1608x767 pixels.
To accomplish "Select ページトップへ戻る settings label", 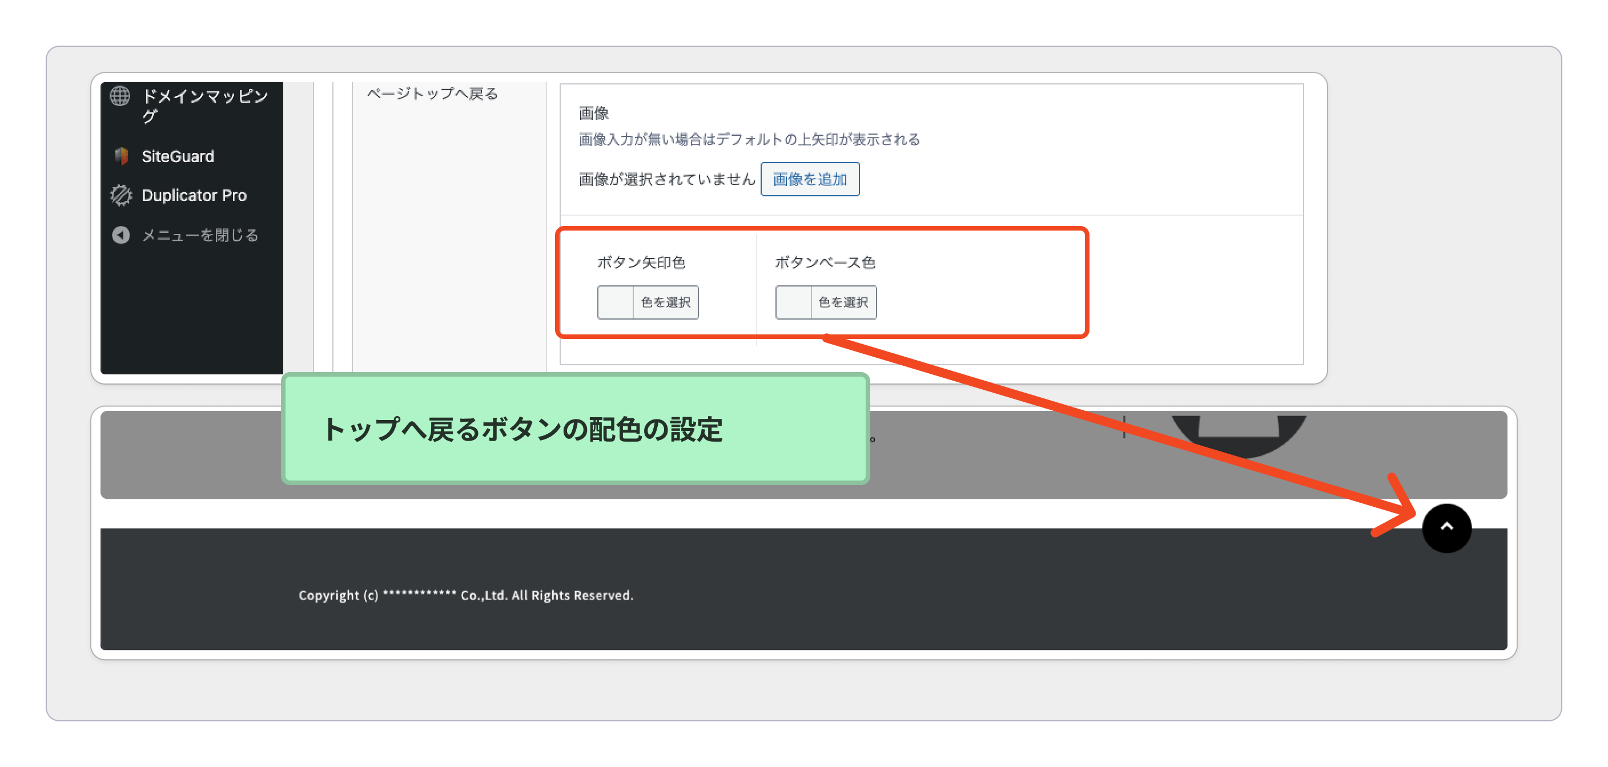I will [432, 94].
